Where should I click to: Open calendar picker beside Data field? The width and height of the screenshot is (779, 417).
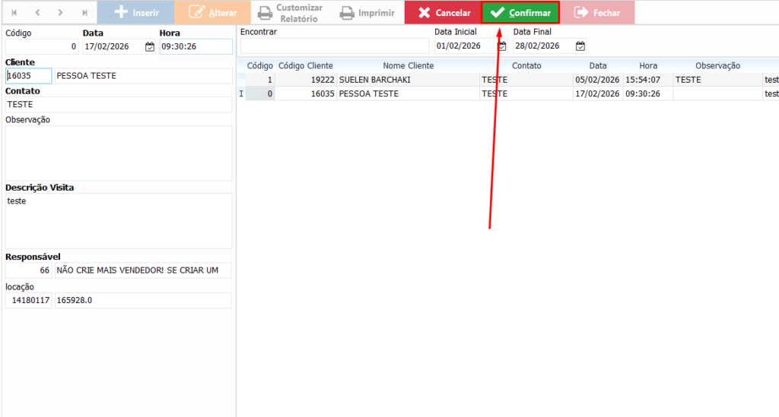point(150,47)
